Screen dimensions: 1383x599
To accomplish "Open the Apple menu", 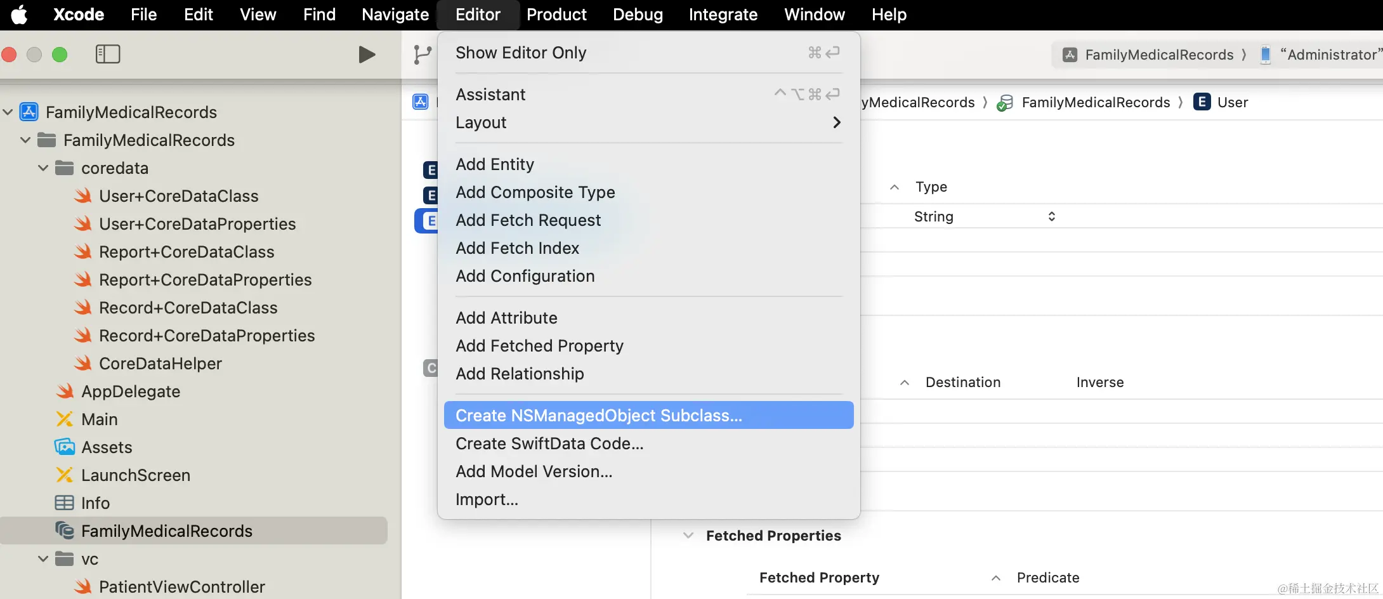I will (x=20, y=15).
